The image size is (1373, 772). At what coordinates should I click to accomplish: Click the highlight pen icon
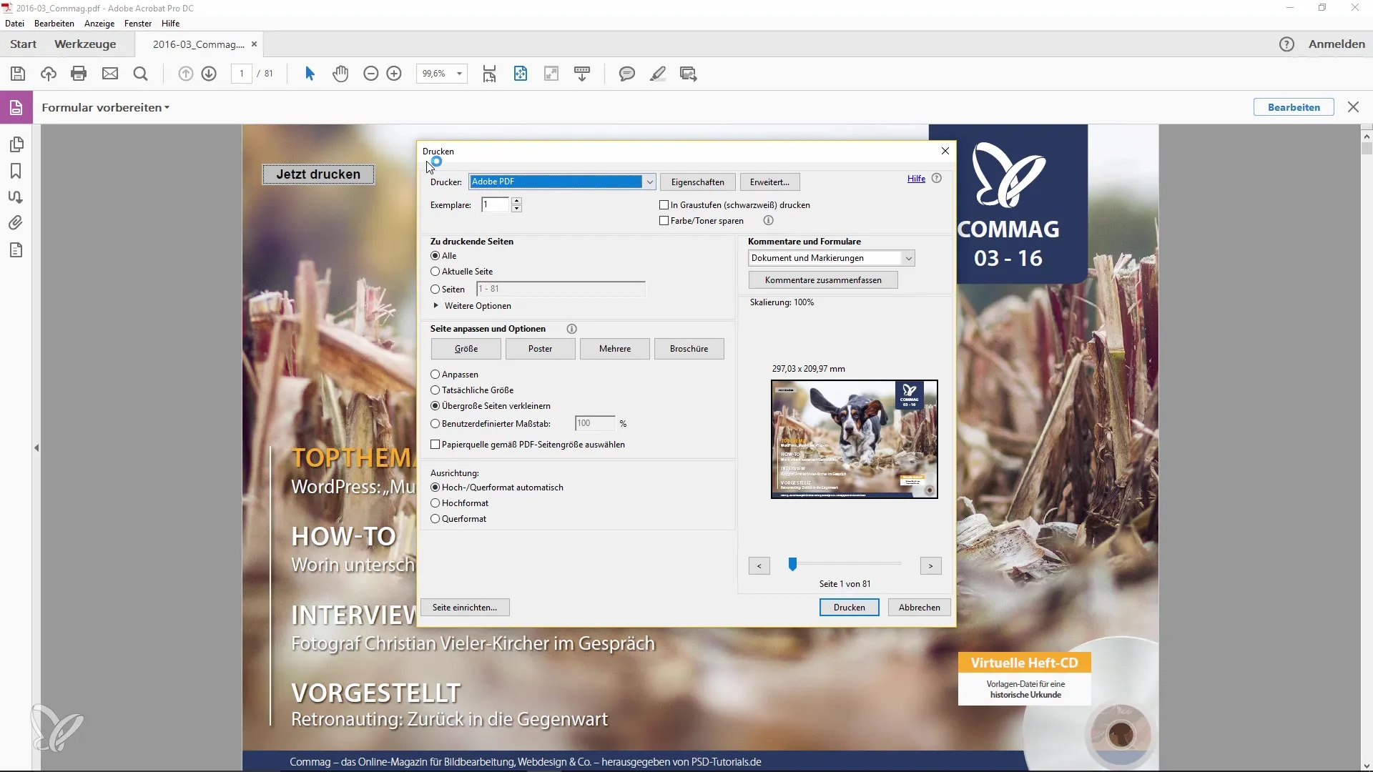coord(658,74)
